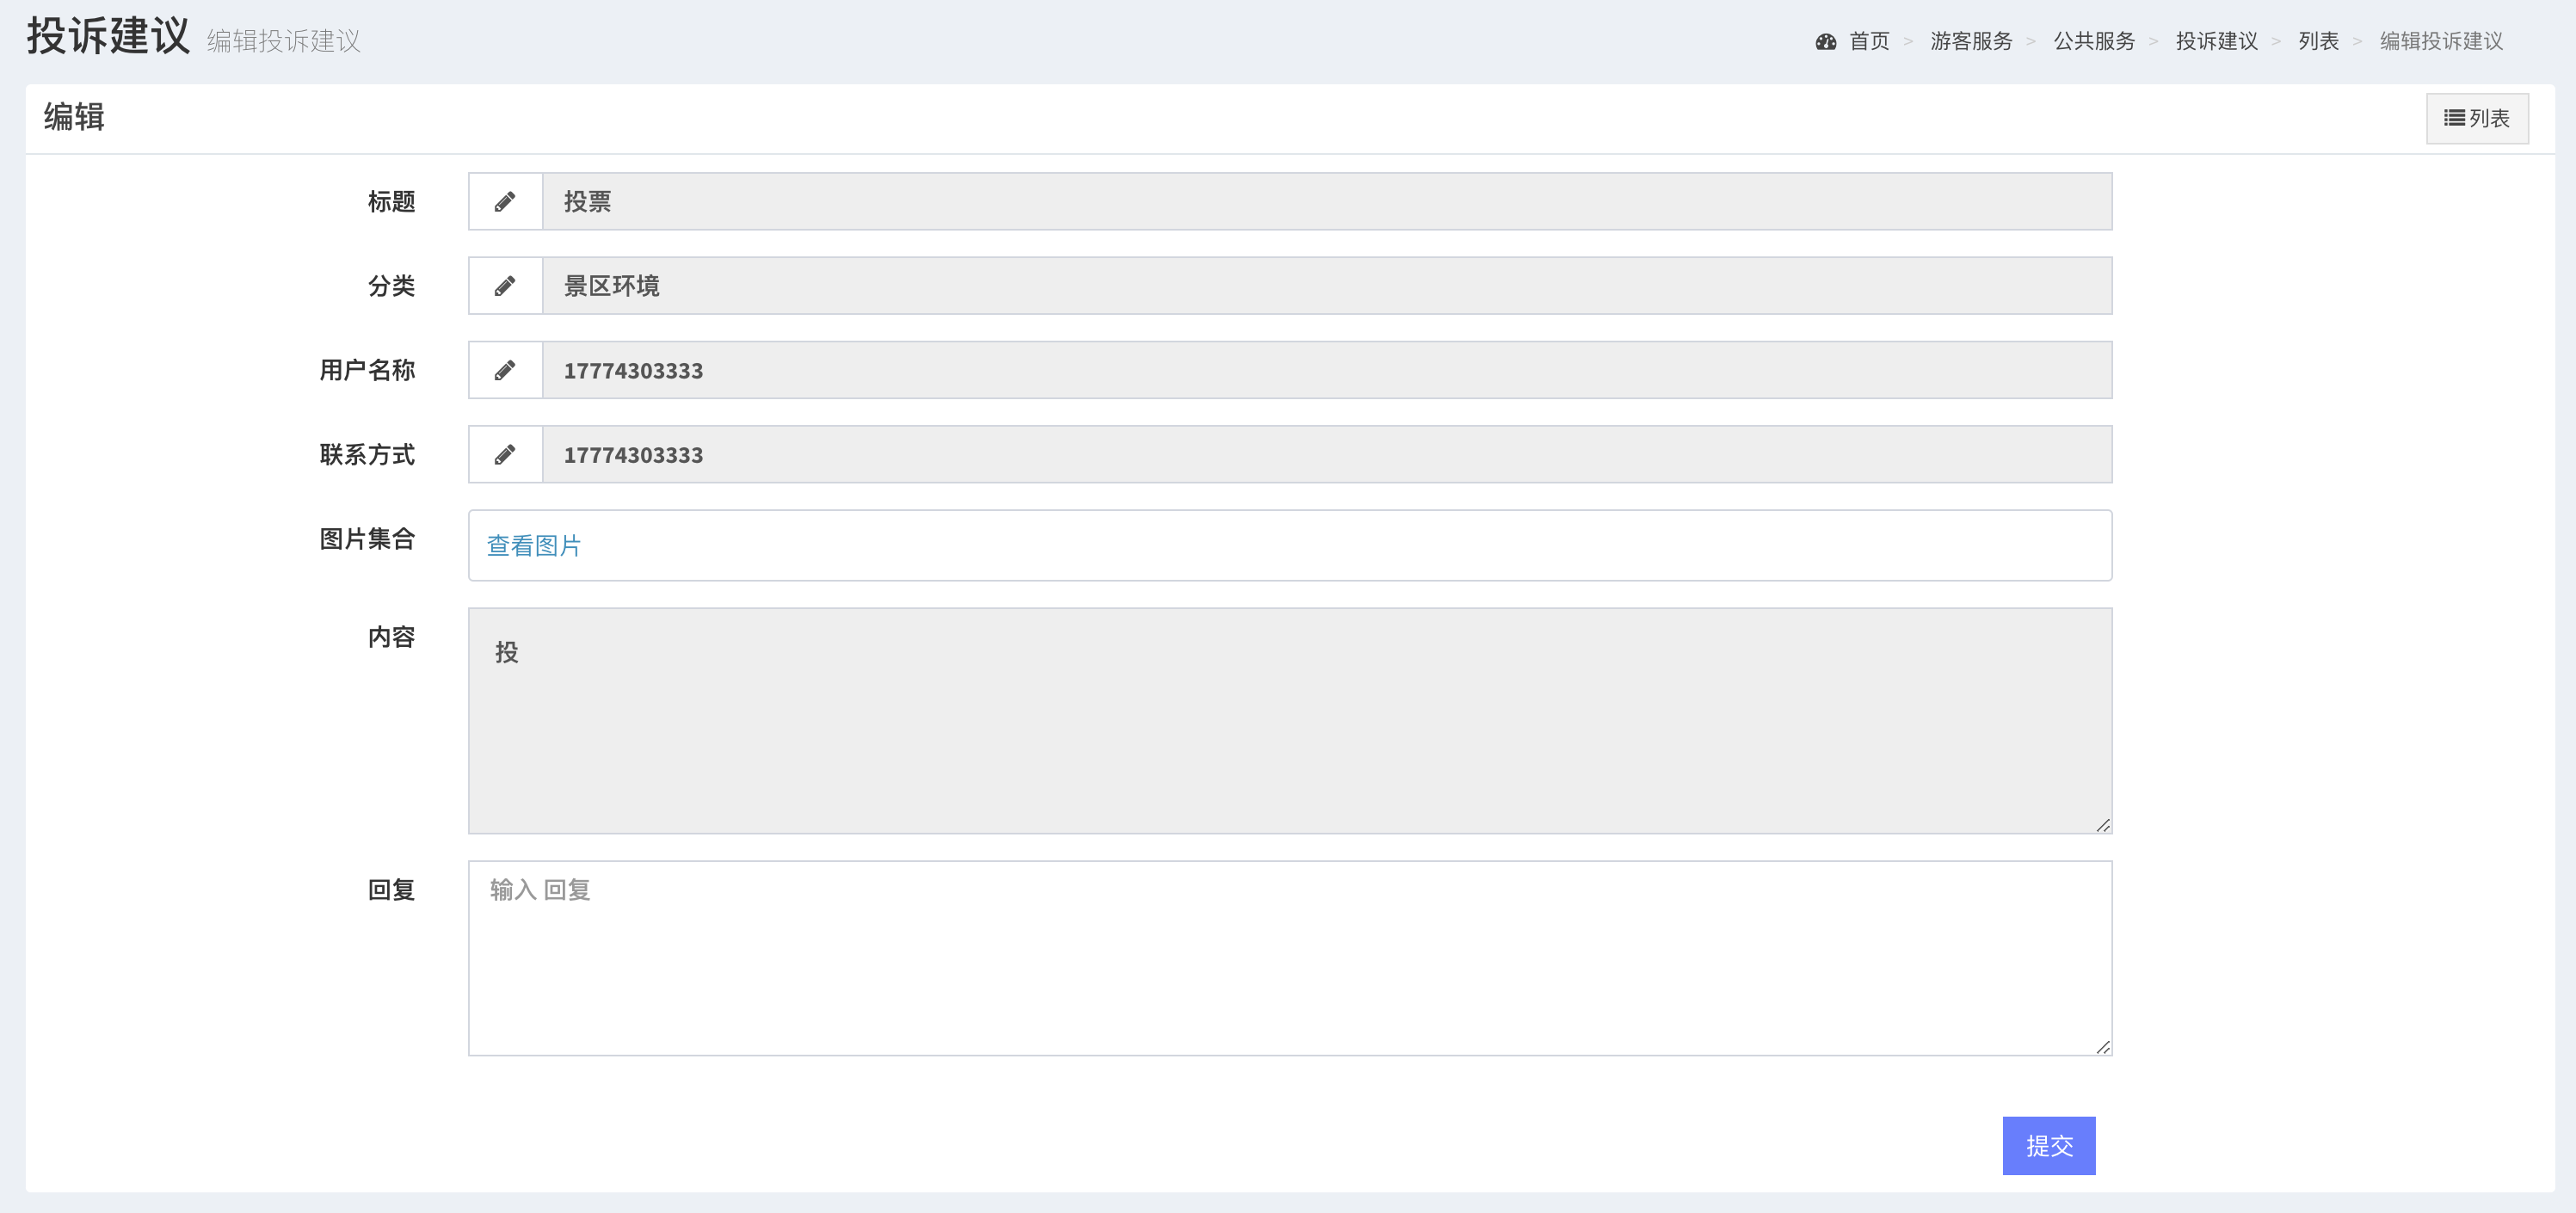Click the pencil icon beside the 分类 field
The image size is (2576, 1213).
pos(505,286)
